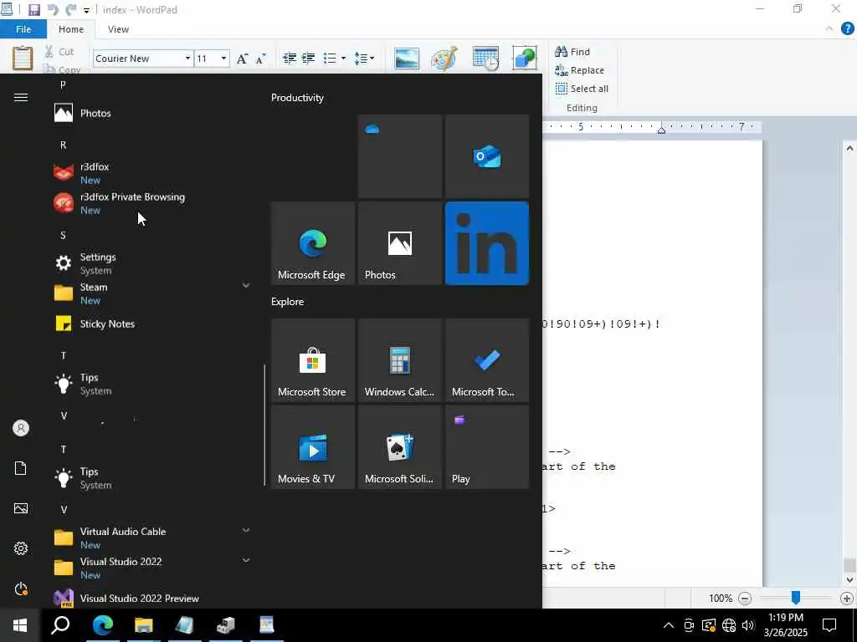Click the Windows Start button
Viewport: 857px width, 642px height.
20,625
